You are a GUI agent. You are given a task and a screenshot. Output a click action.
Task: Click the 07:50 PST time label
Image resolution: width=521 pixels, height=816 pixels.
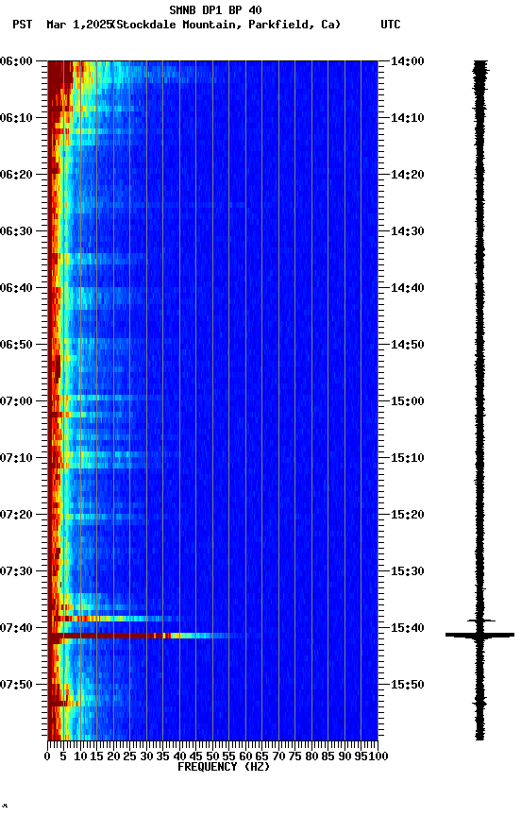click(16, 685)
